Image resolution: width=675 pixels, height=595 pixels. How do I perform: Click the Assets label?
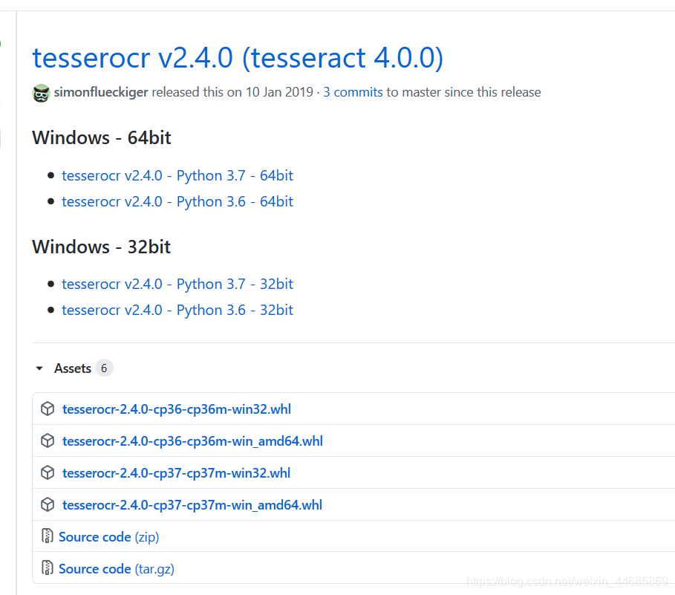73,368
